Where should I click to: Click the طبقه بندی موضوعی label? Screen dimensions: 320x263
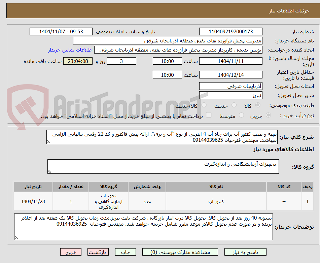click(292, 105)
